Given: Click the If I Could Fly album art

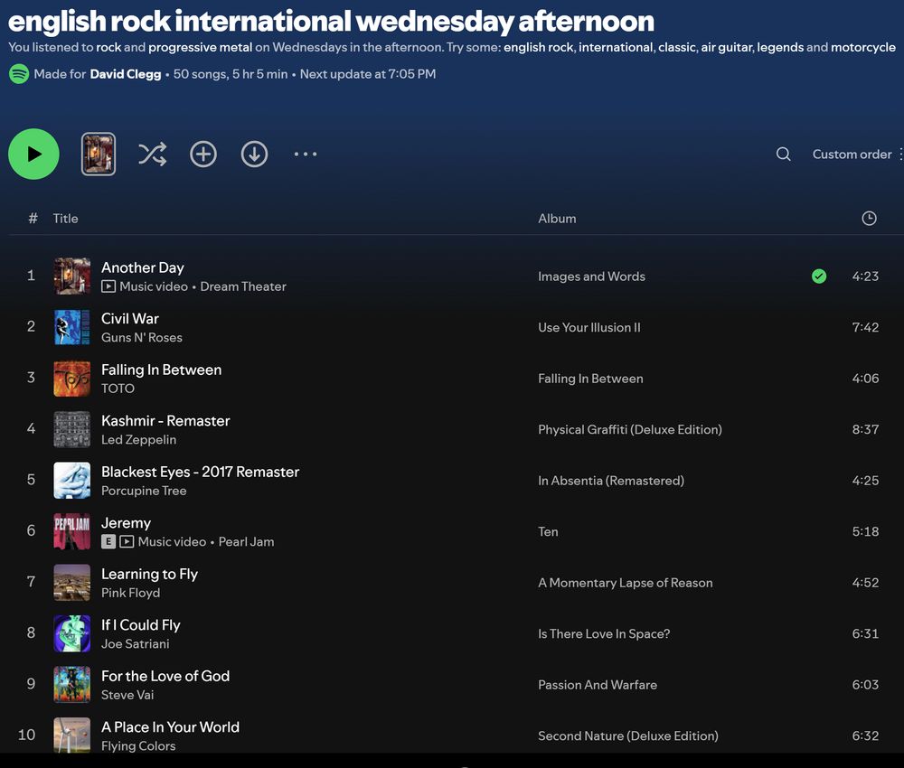Looking at the screenshot, I should [x=72, y=633].
